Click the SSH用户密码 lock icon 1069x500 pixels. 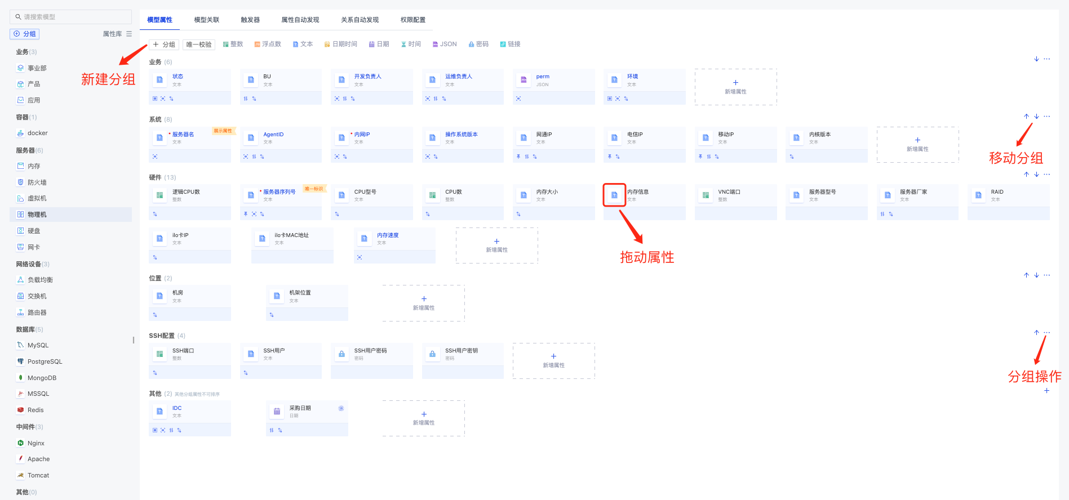pos(341,354)
